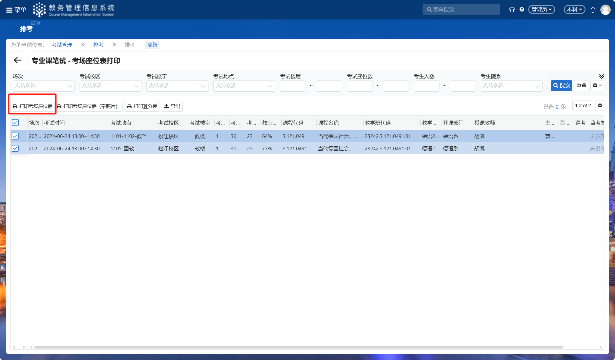Viewport: 615px width, 360px height.
Task: Open the 场次 multi-select dropdown
Action: point(44,86)
